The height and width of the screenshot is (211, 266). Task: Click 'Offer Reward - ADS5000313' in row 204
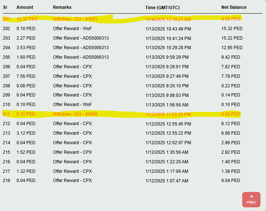coord(81,48)
